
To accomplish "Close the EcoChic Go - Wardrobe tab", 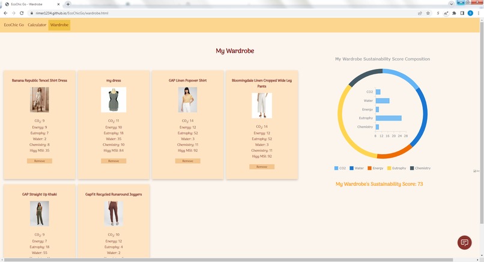I will pos(59,4).
